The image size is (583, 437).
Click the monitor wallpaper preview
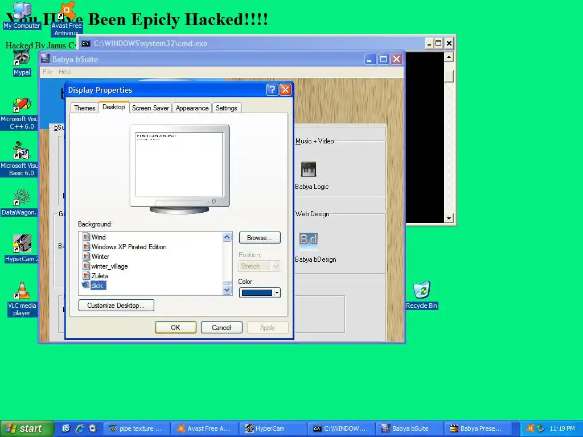click(x=179, y=164)
